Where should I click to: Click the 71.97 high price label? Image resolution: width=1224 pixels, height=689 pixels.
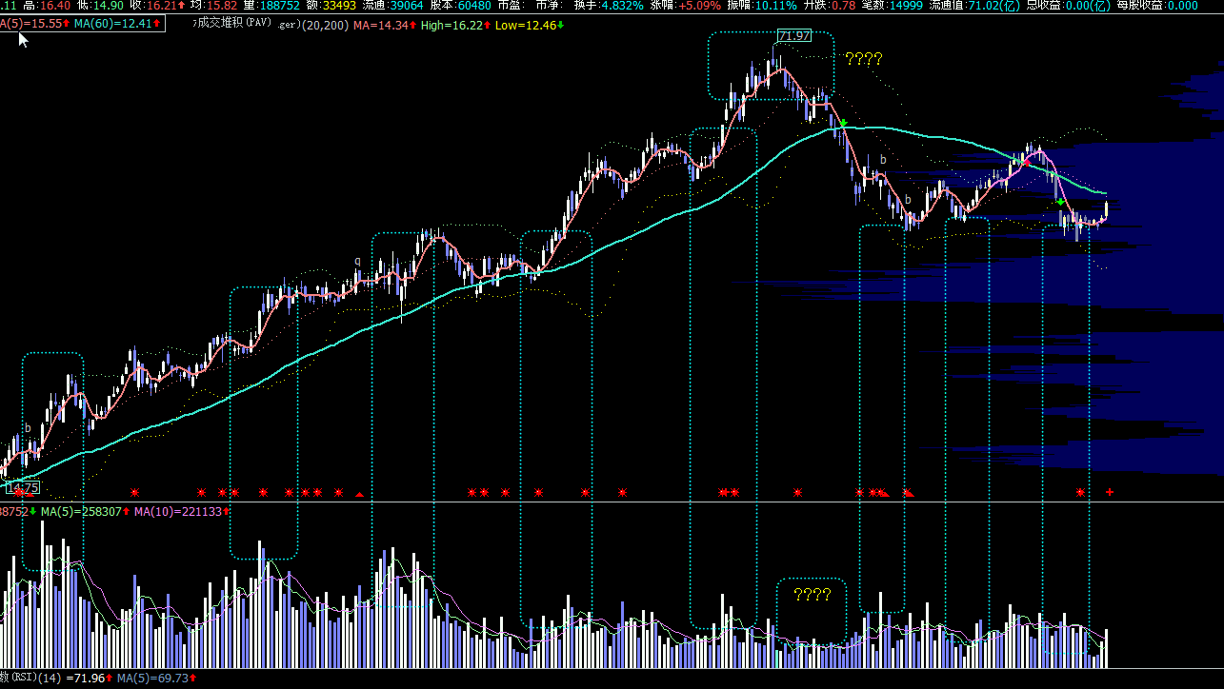pos(794,36)
